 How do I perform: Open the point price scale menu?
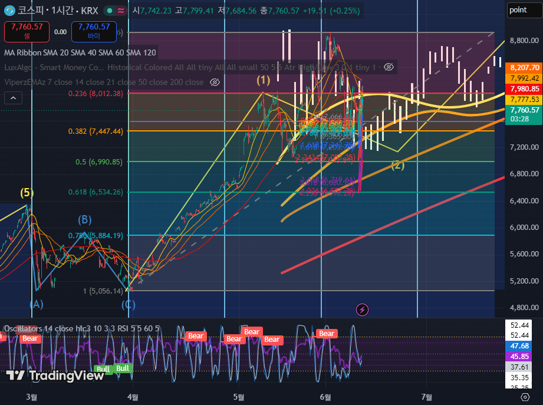coord(524,10)
